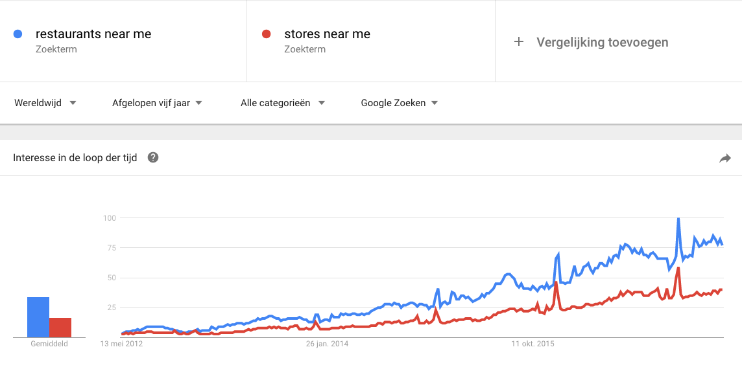The width and height of the screenshot is (742, 391).
Task: Click Vergelijking toevoegen to add a term
Action: click(x=602, y=42)
